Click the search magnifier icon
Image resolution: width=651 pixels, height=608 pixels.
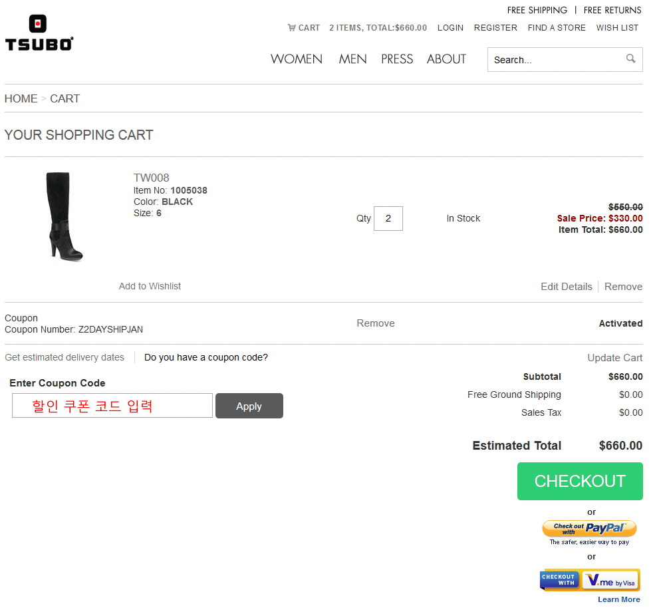630,59
